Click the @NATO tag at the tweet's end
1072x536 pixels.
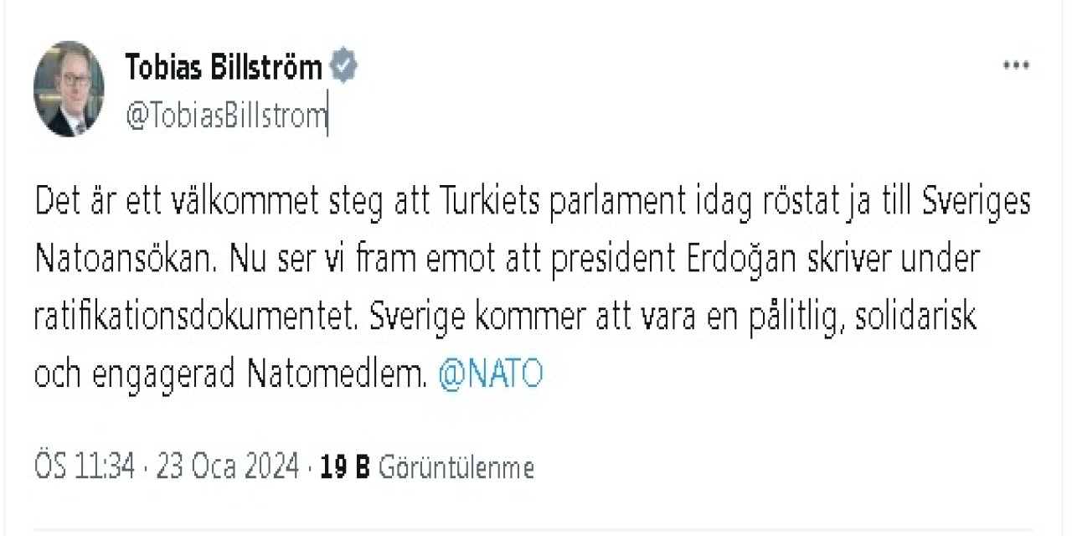coord(490,374)
